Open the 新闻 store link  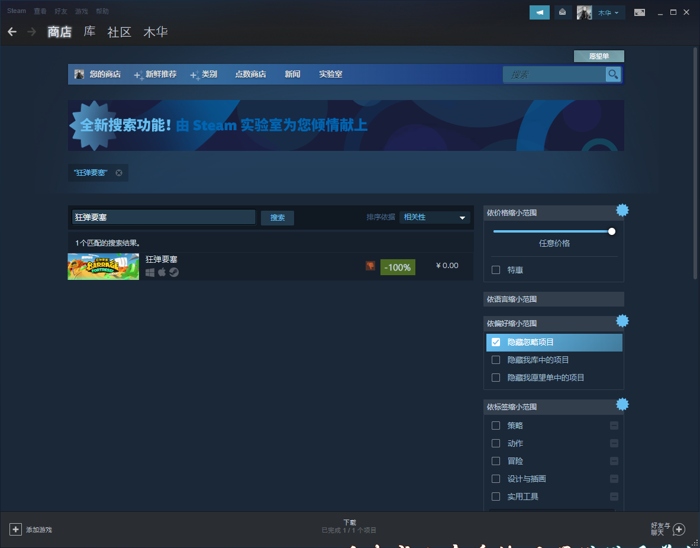[292, 74]
